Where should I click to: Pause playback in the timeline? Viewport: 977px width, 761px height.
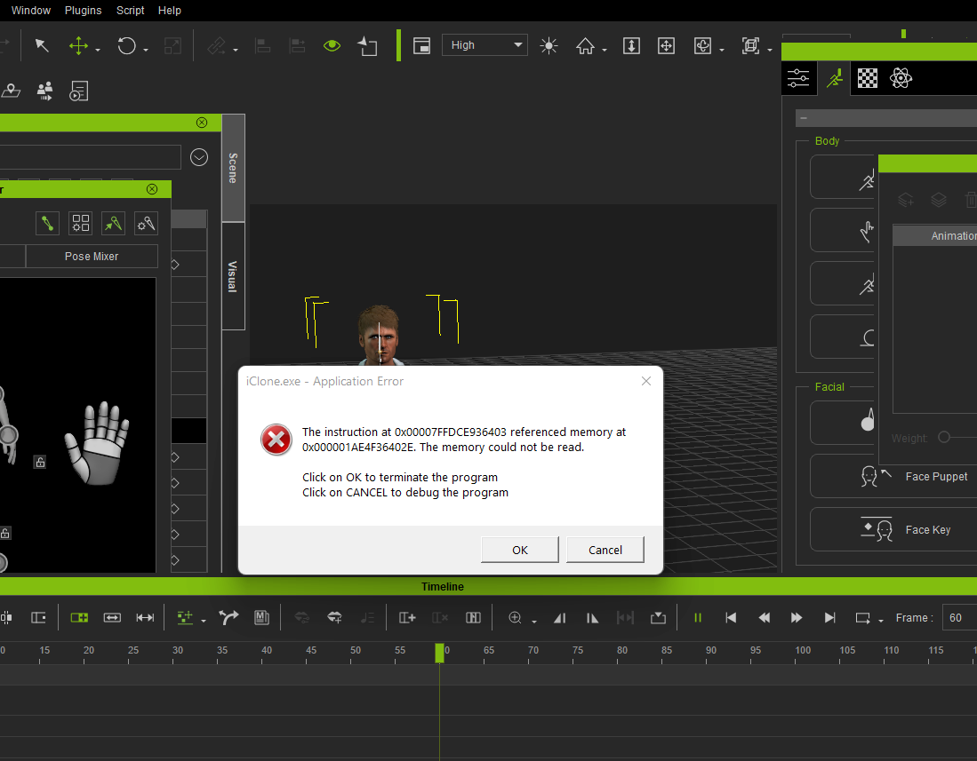tap(698, 618)
